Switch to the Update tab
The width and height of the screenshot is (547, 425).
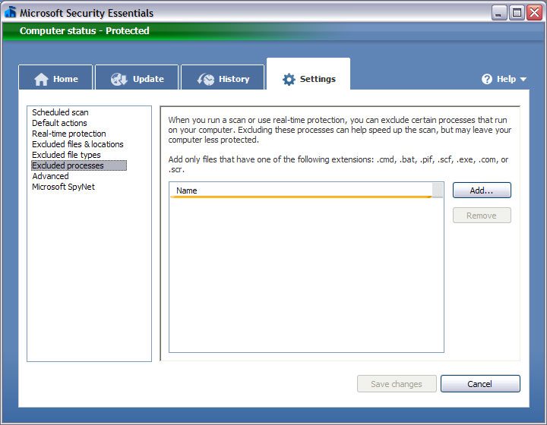click(x=137, y=77)
